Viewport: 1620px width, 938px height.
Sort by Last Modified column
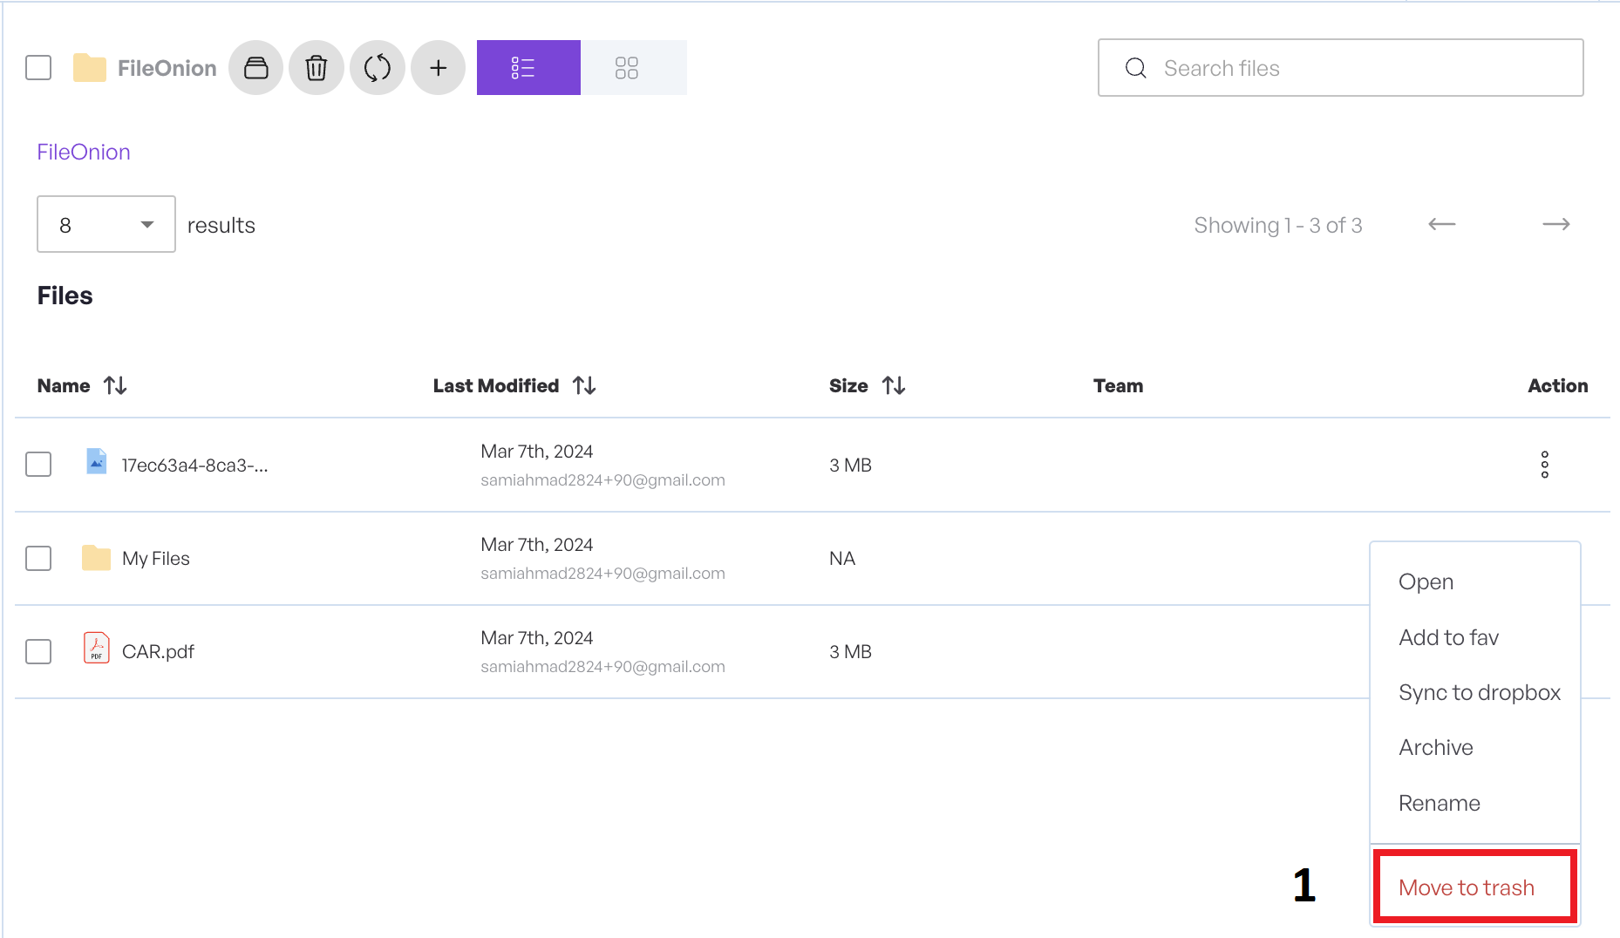pos(584,385)
